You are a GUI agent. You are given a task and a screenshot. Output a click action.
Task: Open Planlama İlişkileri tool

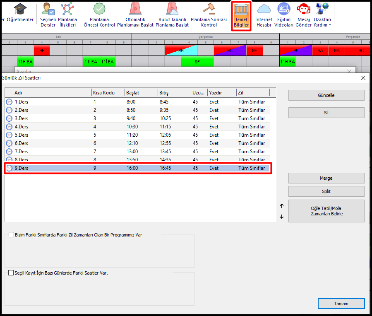67,15
